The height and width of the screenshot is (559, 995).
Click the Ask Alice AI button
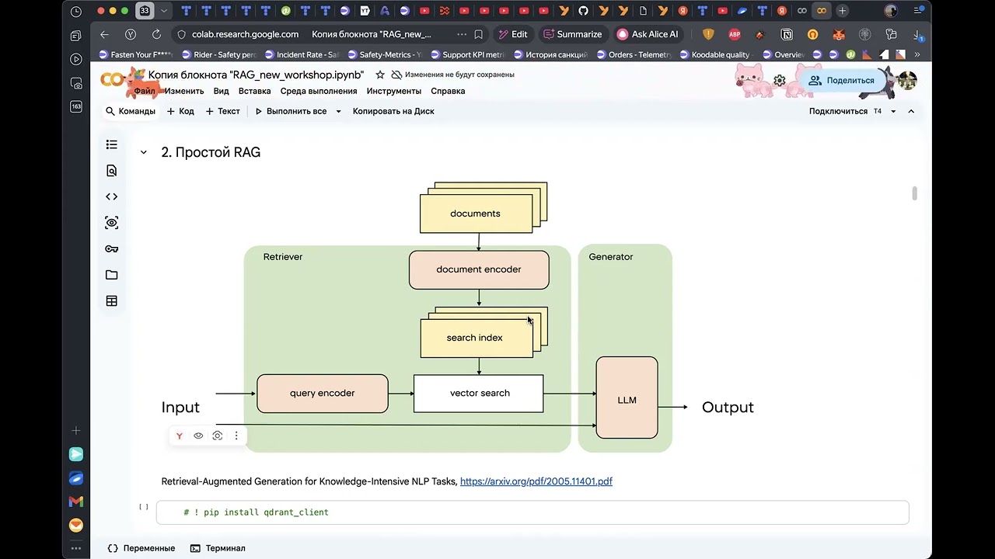point(647,34)
